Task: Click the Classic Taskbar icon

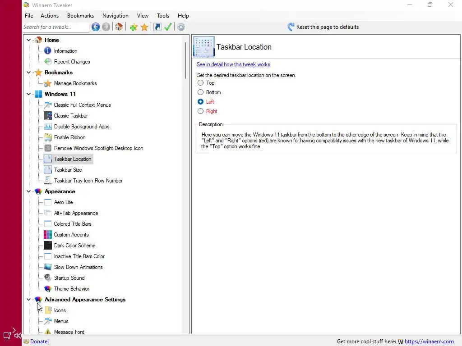Action: pyautogui.click(x=48, y=116)
